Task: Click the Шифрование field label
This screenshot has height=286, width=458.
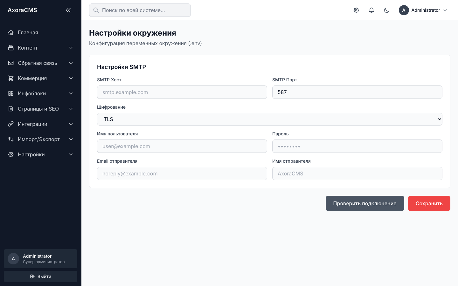Action: coord(111,107)
